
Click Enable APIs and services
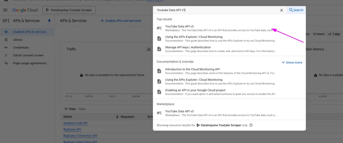point(121,21)
